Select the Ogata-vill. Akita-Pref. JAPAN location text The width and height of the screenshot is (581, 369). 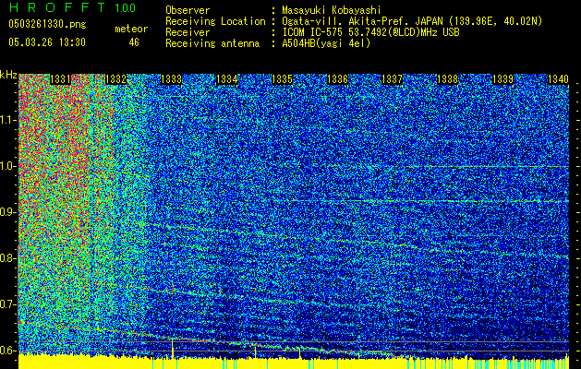(x=412, y=21)
